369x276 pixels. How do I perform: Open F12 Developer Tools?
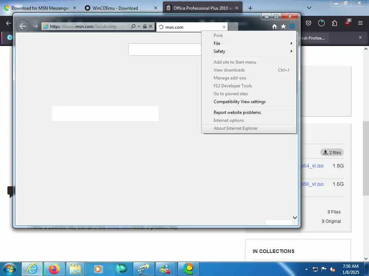pyautogui.click(x=249, y=86)
